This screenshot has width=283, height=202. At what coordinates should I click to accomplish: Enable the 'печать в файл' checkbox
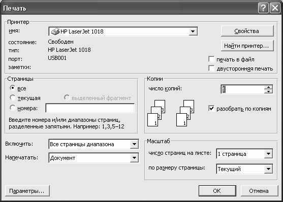(x=211, y=59)
